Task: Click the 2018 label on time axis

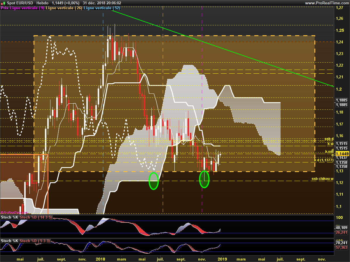Action: [100, 259]
